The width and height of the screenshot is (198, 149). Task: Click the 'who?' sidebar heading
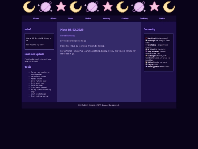click(x=28, y=29)
